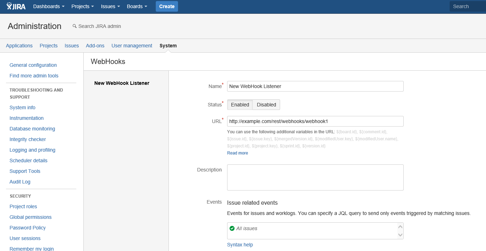Switch to the Issues admin tab
Screen dimensions: 486x251
click(72, 46)
